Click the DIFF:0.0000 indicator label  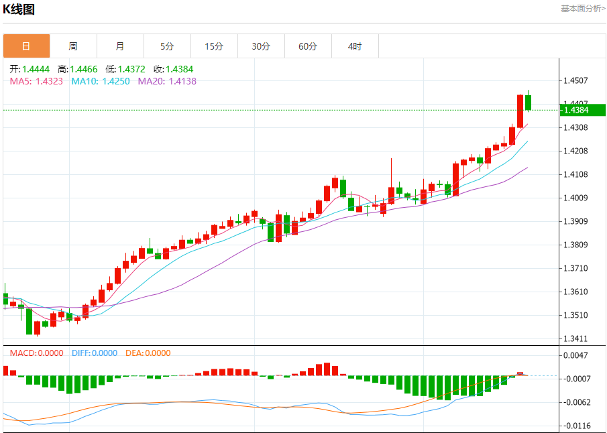tap(95, 353)
